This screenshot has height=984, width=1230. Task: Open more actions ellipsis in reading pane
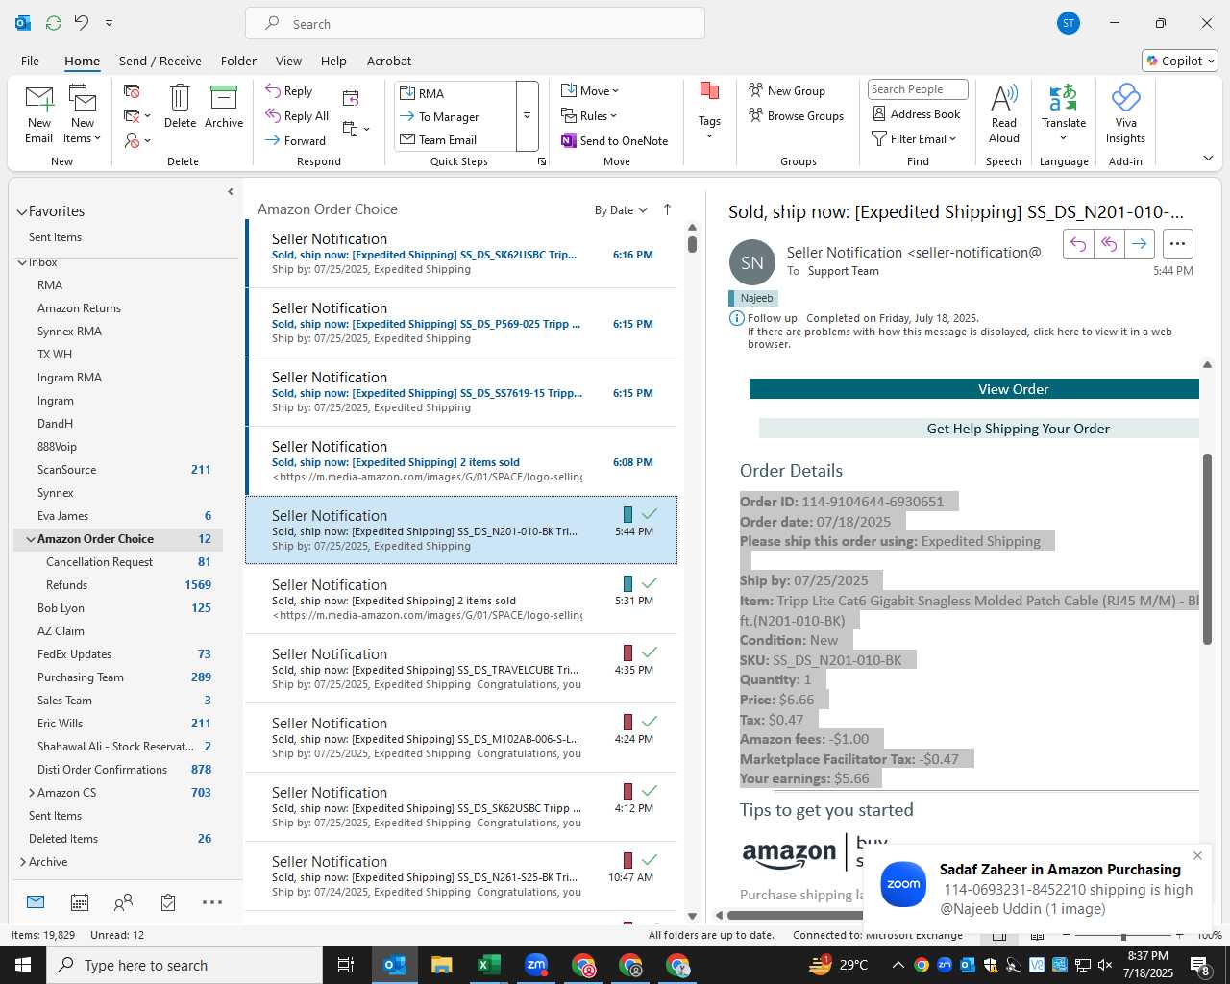pos(1178,244)
